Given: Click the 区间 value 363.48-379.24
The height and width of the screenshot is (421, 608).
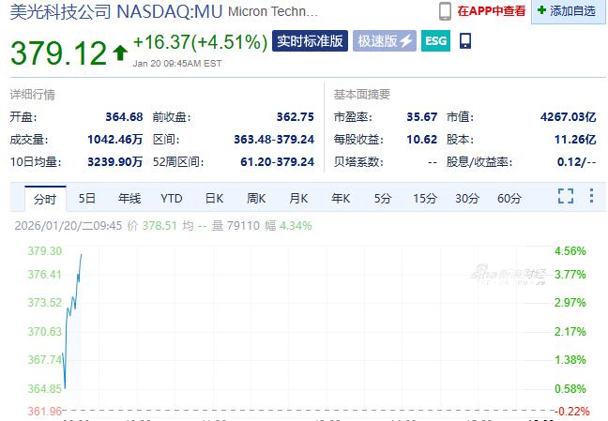Looking at the screenshot, I should pos(274,139).
